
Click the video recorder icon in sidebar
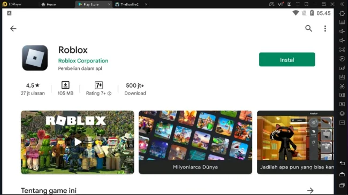(342, 95)
